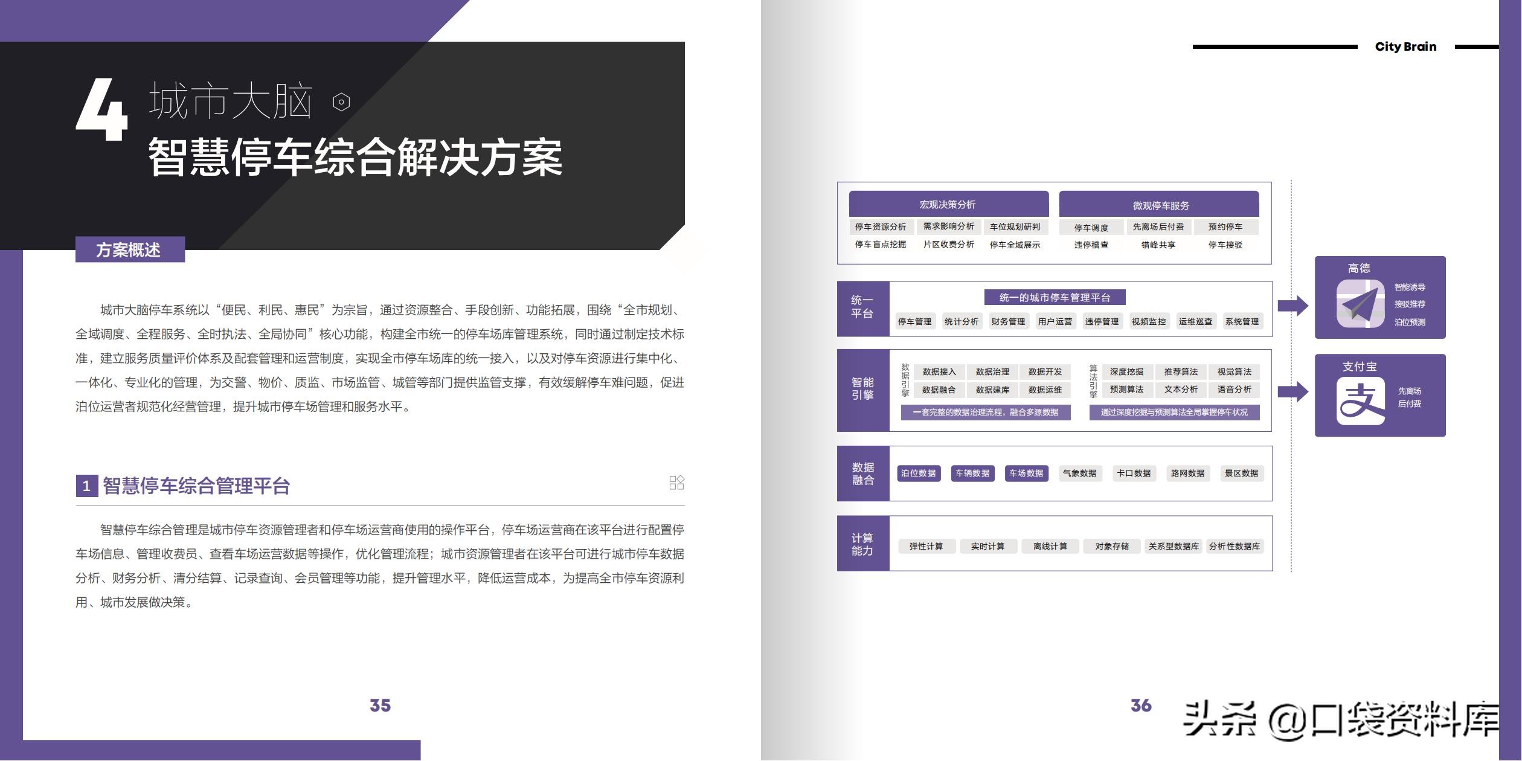Screen dimensions: 1522x761
Task: Click the 泊位数据 purple data tag
Action: click(x=918, y=474)
